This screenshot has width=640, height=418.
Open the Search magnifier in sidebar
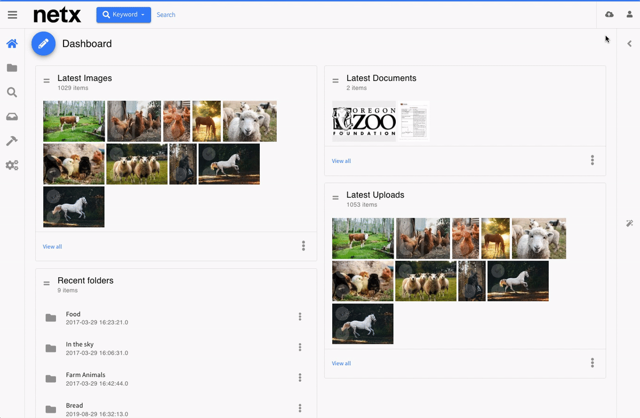coord(12,93)
